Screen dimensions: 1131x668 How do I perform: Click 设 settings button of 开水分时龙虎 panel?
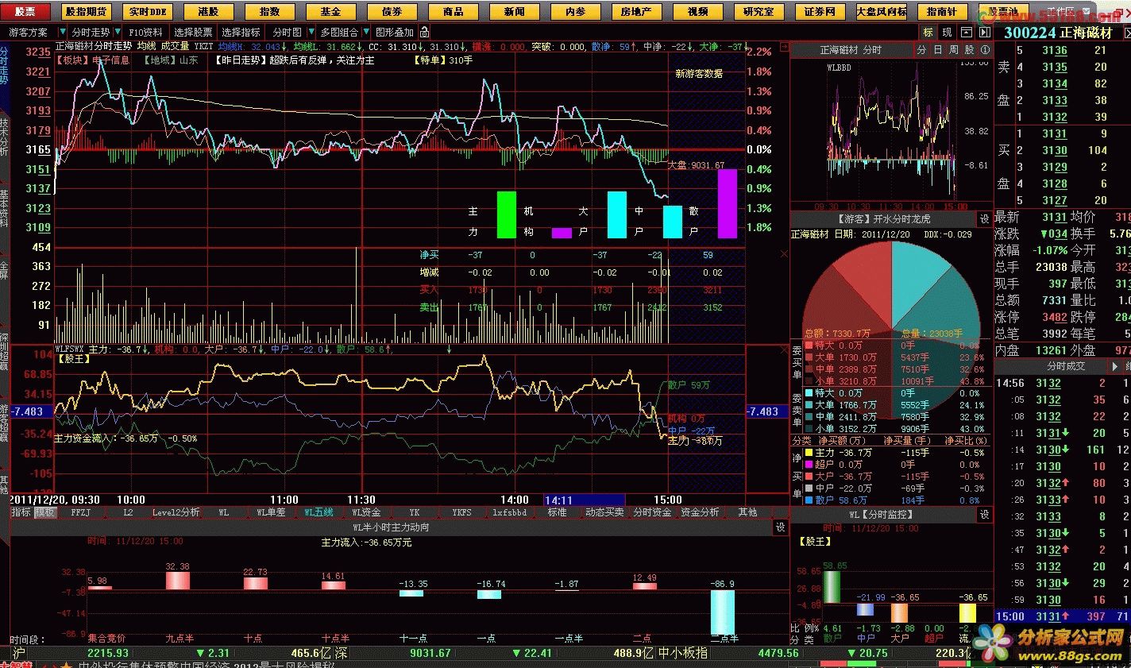pos(985,219)
